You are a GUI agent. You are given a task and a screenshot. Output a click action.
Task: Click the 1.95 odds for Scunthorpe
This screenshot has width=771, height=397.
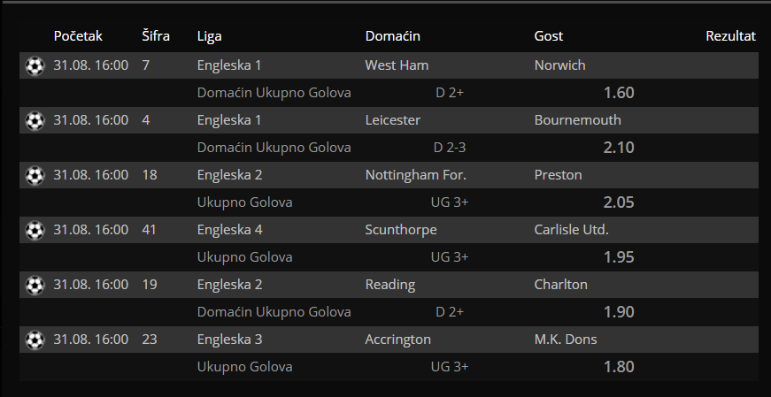pyautogui.click(x=619, y=257)
